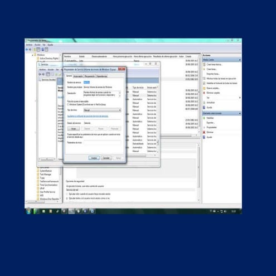Click 'Tipo de inicio' column header in Servicios
276x276 pixels.
(138, 88)
